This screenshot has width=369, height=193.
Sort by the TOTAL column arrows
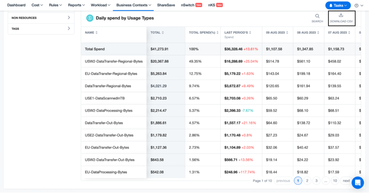click(163, 33)
